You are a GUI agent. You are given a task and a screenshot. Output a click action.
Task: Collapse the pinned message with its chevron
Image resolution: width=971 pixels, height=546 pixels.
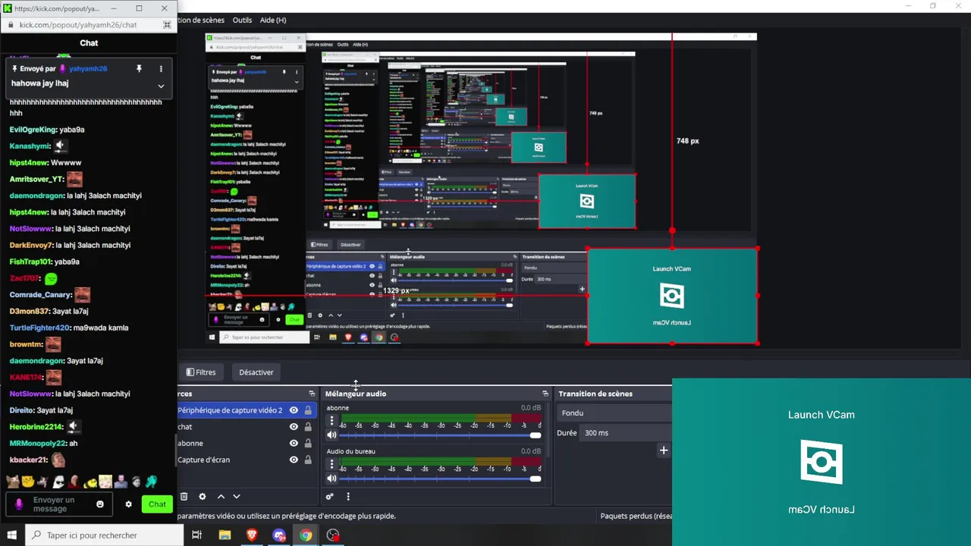(161, 86)
